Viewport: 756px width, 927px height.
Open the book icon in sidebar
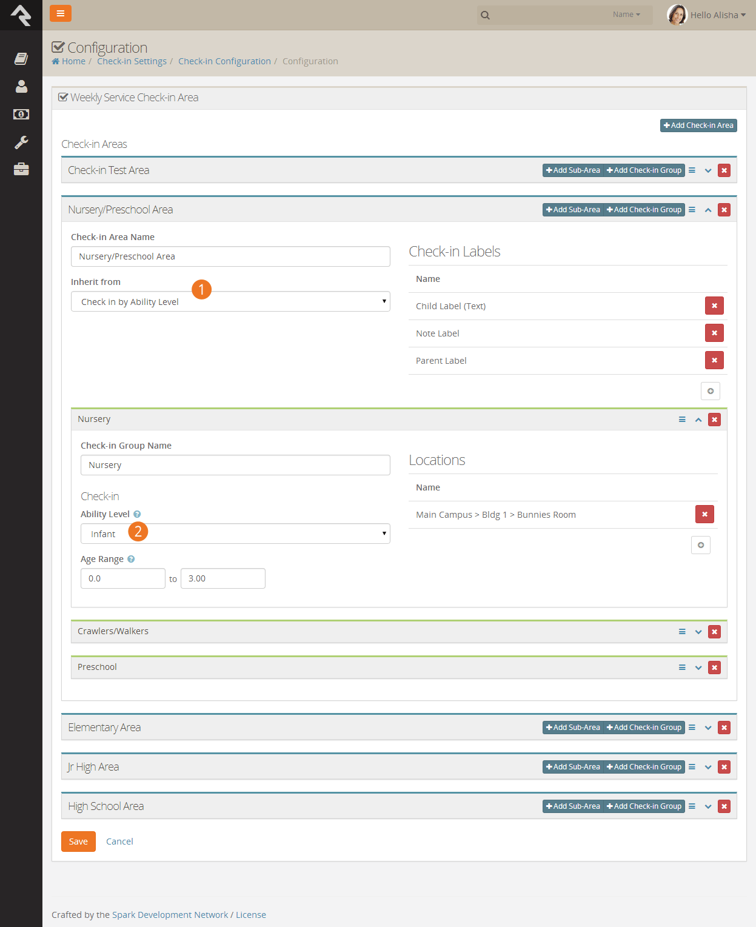tap(21, 59)
